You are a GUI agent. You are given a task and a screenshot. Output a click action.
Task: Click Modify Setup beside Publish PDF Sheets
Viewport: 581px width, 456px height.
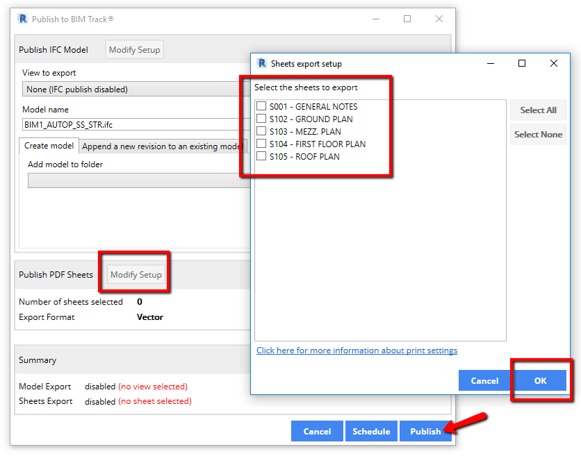coord(136,275)
